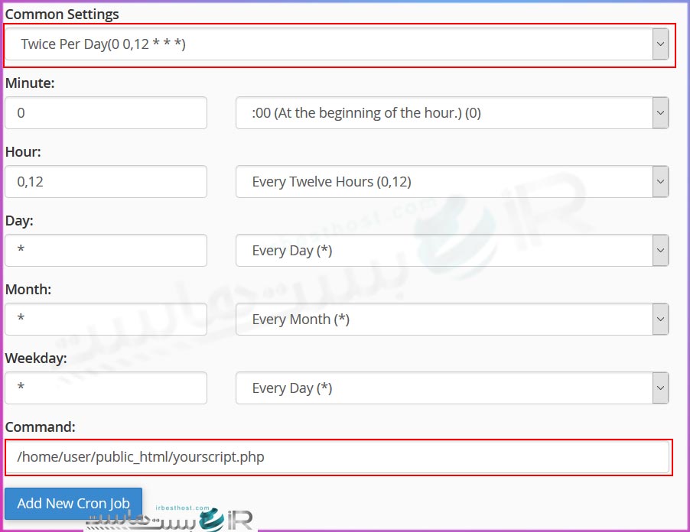This screenshot has height=532, width=690.
Task: Click the Weekday dropdown arrow icon
Action: point(659,388)
